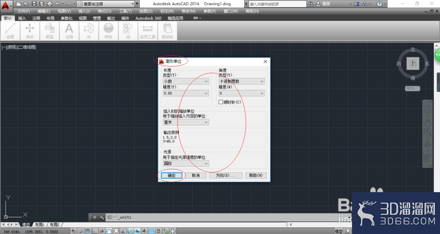This screenshot has width=440, height=234.
Task: Open the 块 ribbon panel
Action: 89,31
